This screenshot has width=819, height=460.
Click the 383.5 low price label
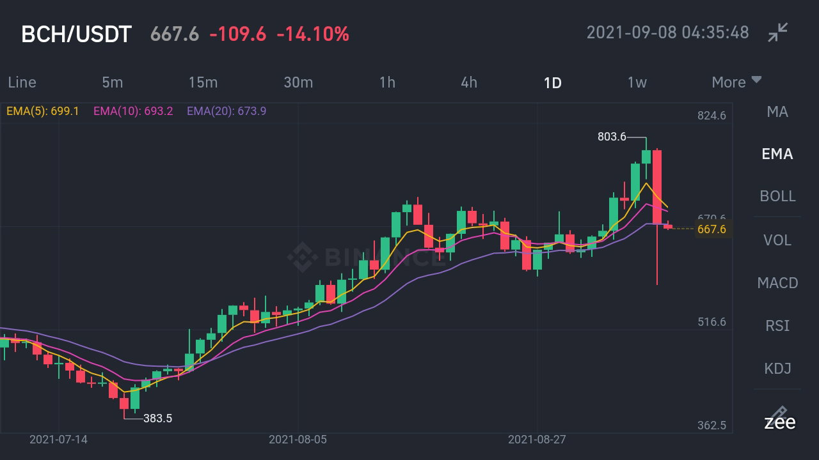click(x=157, y=419)
